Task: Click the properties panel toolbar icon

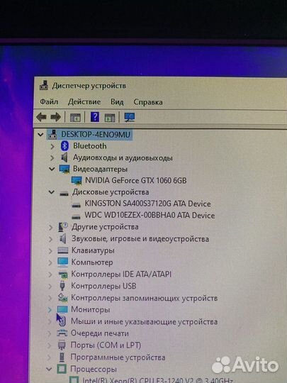Action: pyautogui.click(x=110, y=118)
